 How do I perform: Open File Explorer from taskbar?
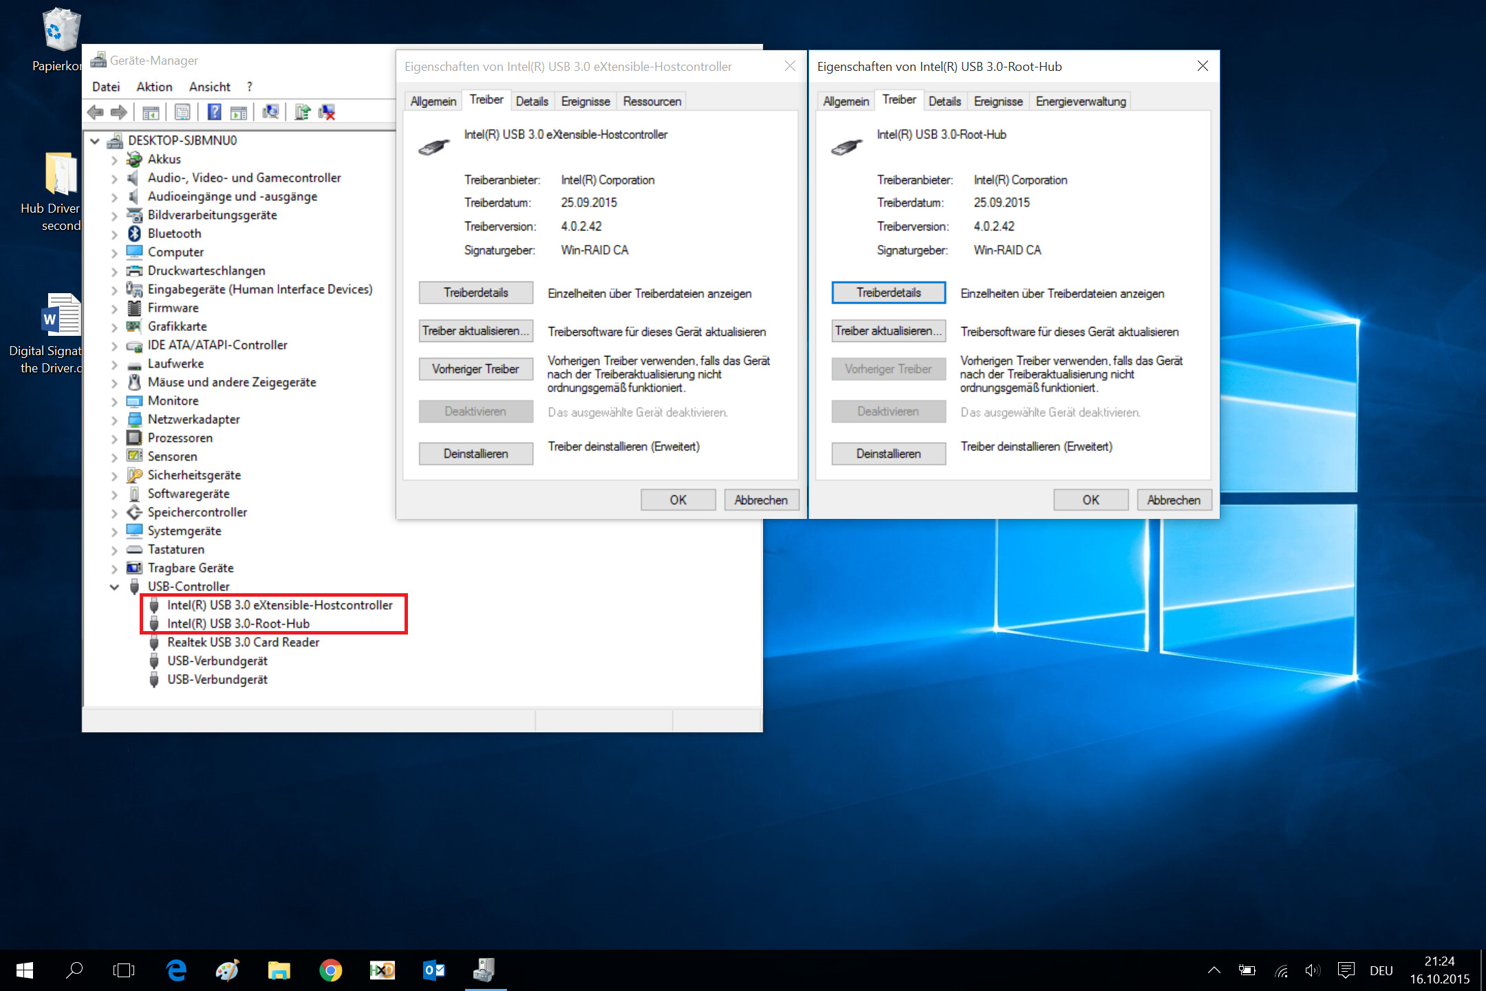coord(279,970)
